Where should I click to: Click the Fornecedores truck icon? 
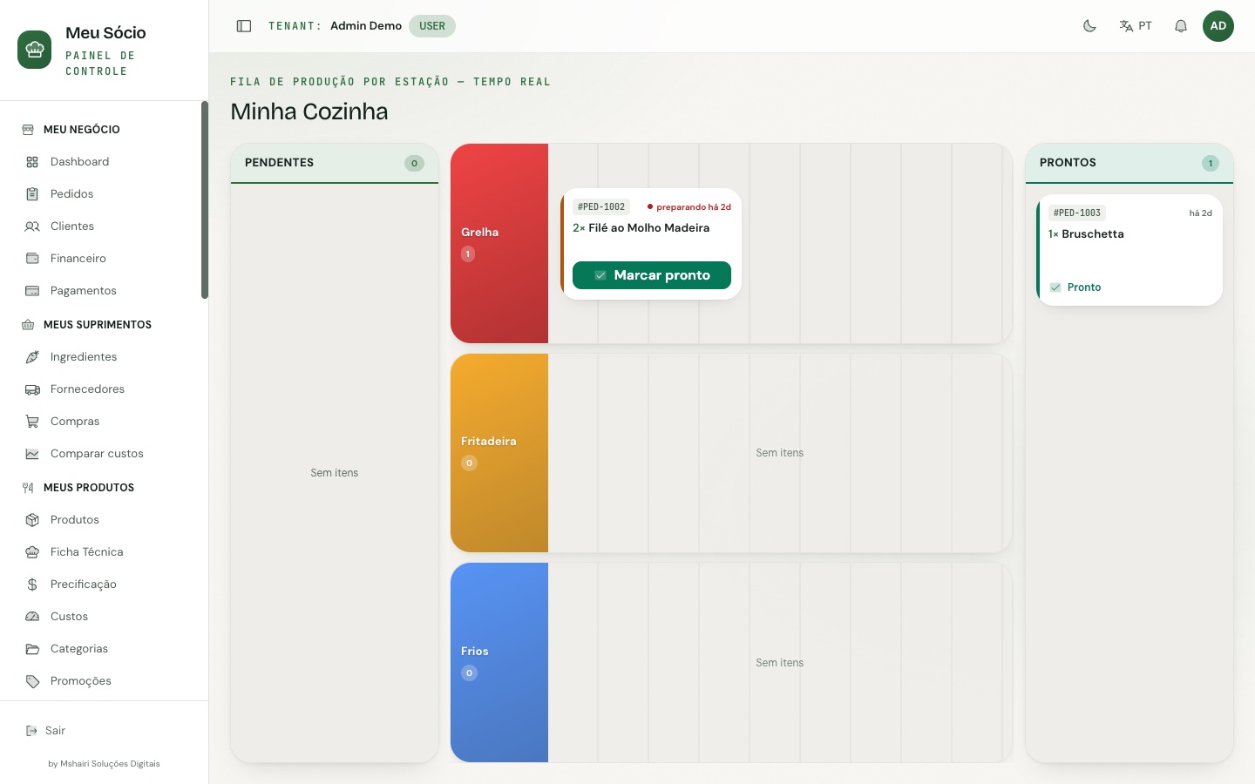32,389
